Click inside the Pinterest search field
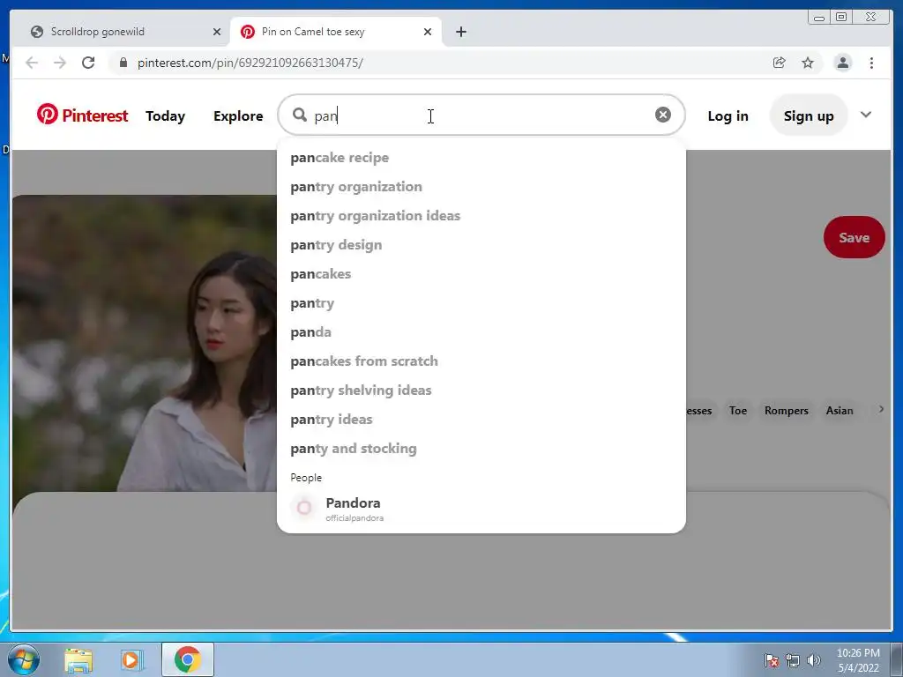The height and width of the screenshot is (677, 903). 481,115
